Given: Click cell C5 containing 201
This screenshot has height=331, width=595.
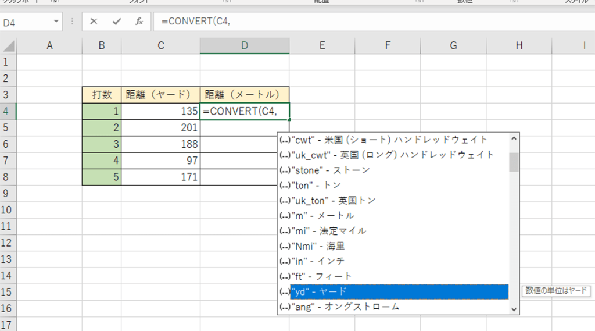Looking at the screenshot, I should [160, 127].
